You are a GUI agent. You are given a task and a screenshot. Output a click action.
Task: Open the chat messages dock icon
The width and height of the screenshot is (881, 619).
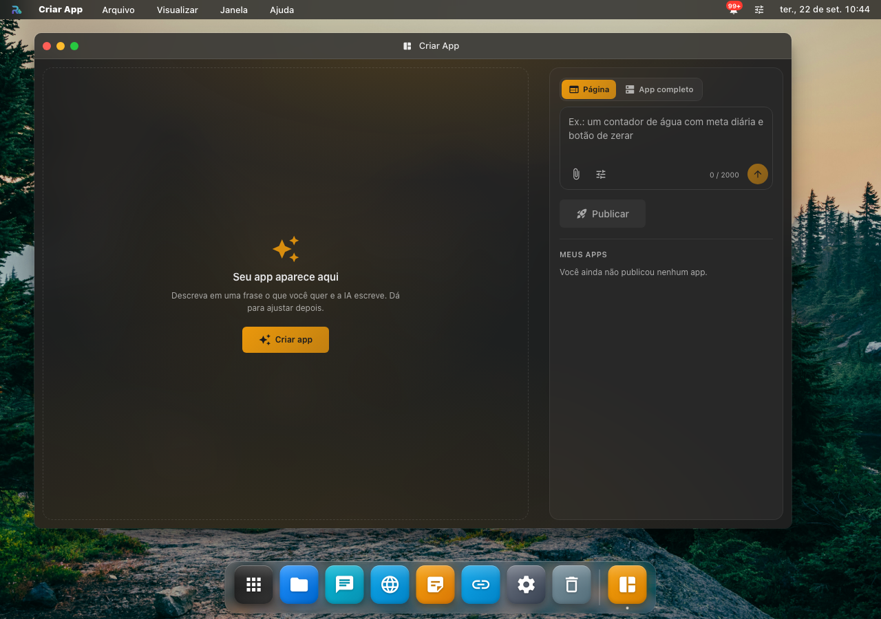[x=345, y=585]
